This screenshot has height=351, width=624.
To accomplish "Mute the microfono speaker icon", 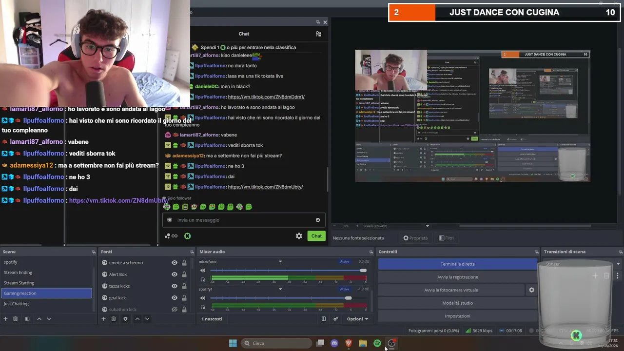I will pos(203,271).
